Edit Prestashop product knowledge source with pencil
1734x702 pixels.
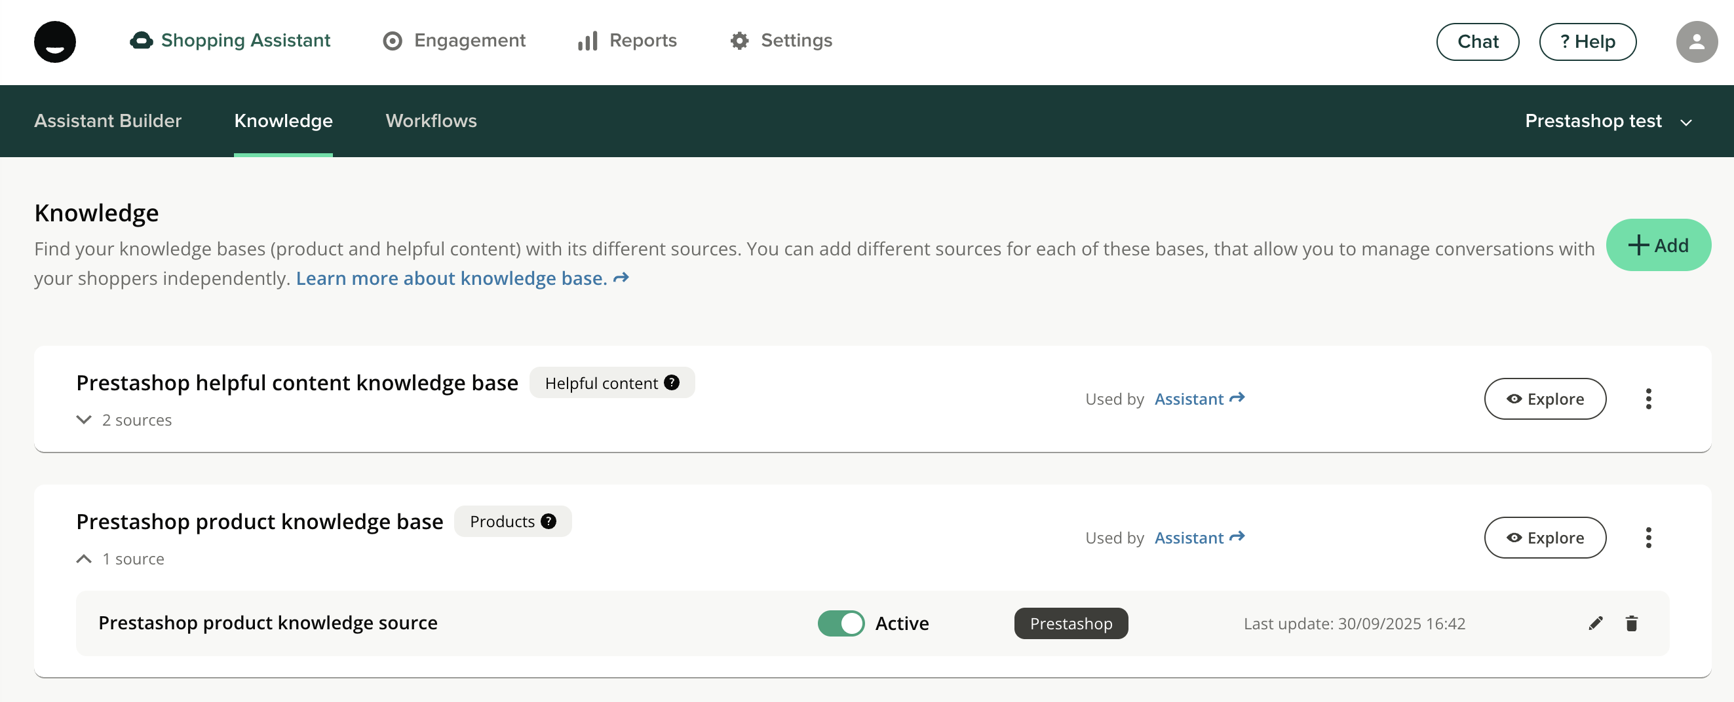click(1594, 623)
